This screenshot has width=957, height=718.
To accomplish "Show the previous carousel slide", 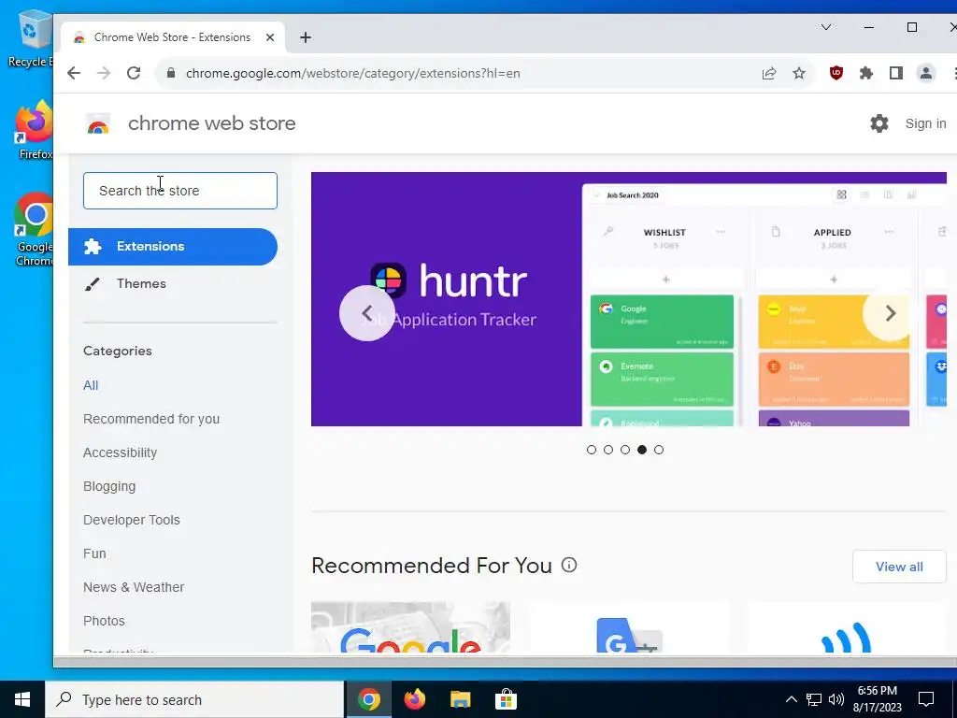I will coord(366,313).
